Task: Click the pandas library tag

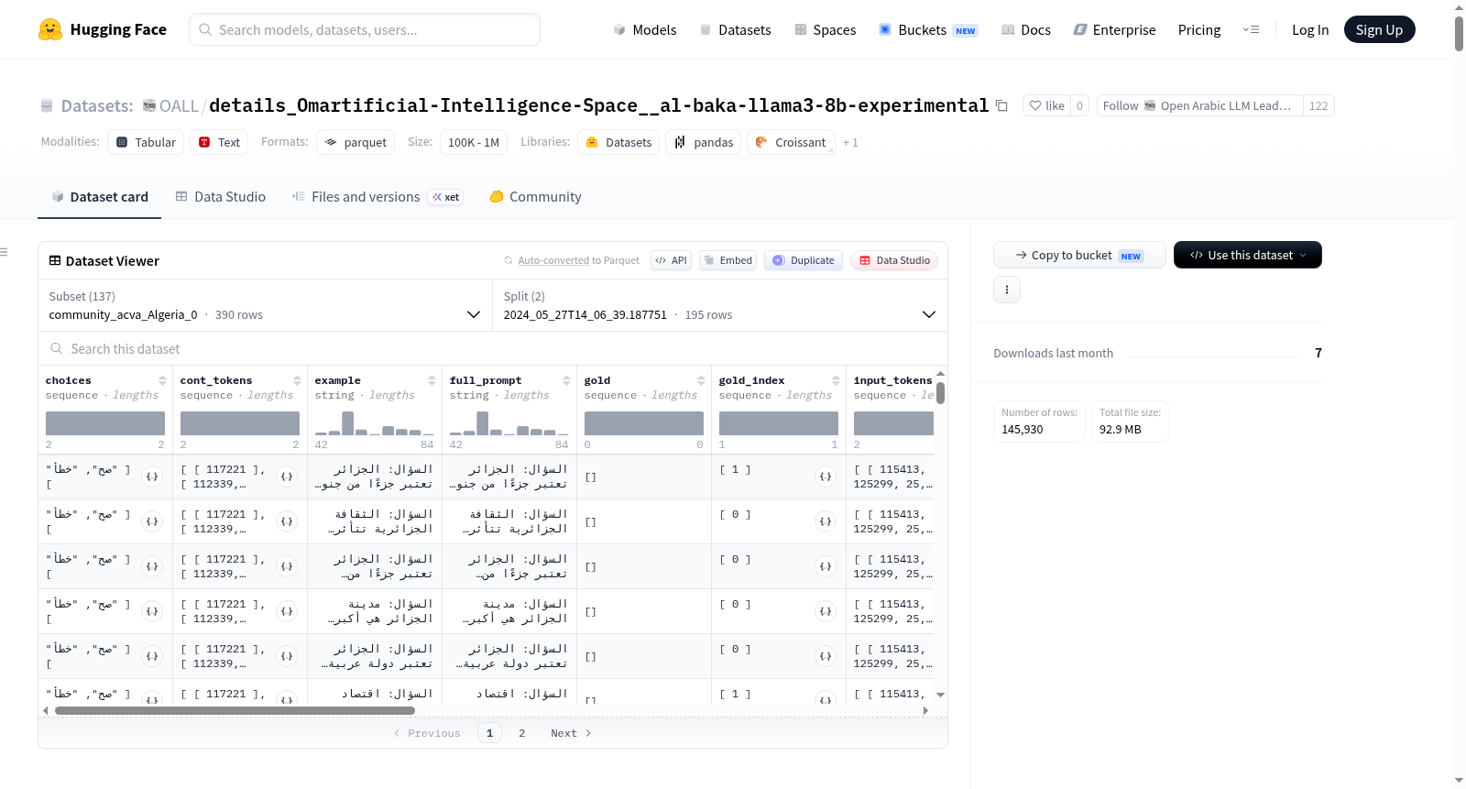Action: click(704, 142)
